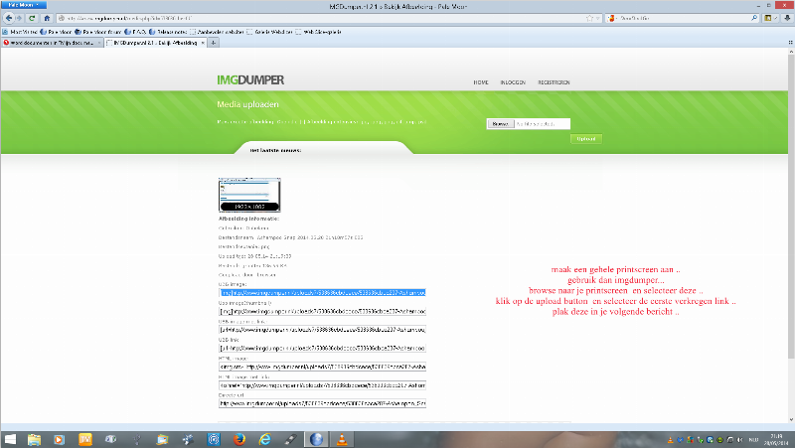Click inside the browser search field
The width and height of the screenshot is (795, 448).
(x=684, y=18)
